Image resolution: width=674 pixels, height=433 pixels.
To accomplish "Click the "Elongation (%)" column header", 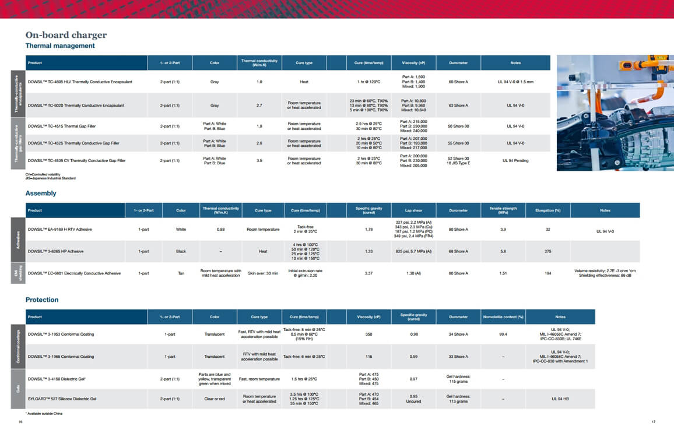I will point(547,210).
